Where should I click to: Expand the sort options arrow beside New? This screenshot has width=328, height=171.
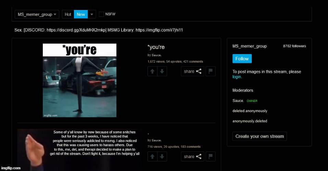92,14
